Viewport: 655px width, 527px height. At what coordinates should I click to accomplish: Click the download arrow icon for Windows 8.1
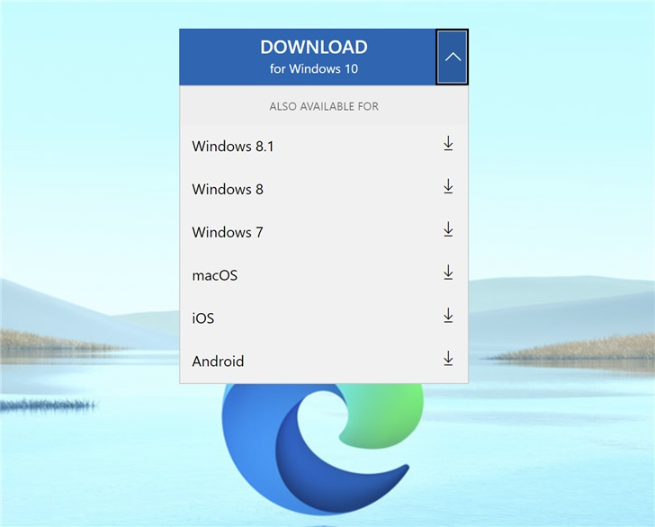[x=448, y=144]
